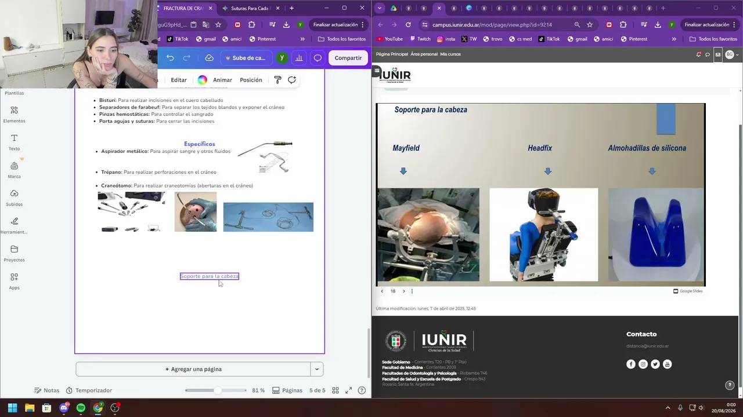Click the Compartir button in Canva
This screenshot has width=743, height=417.
click(x=348, y=58)
